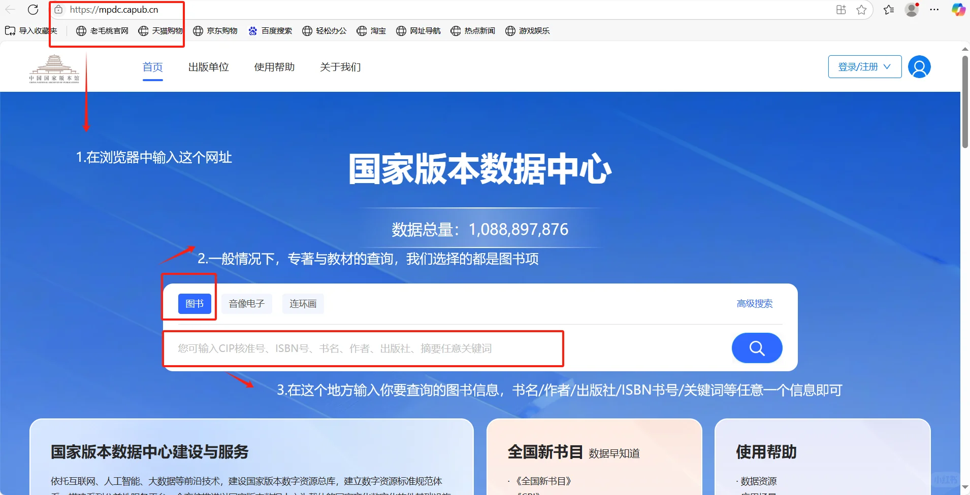Click the 全国新书目 card heading

point(545,452)
